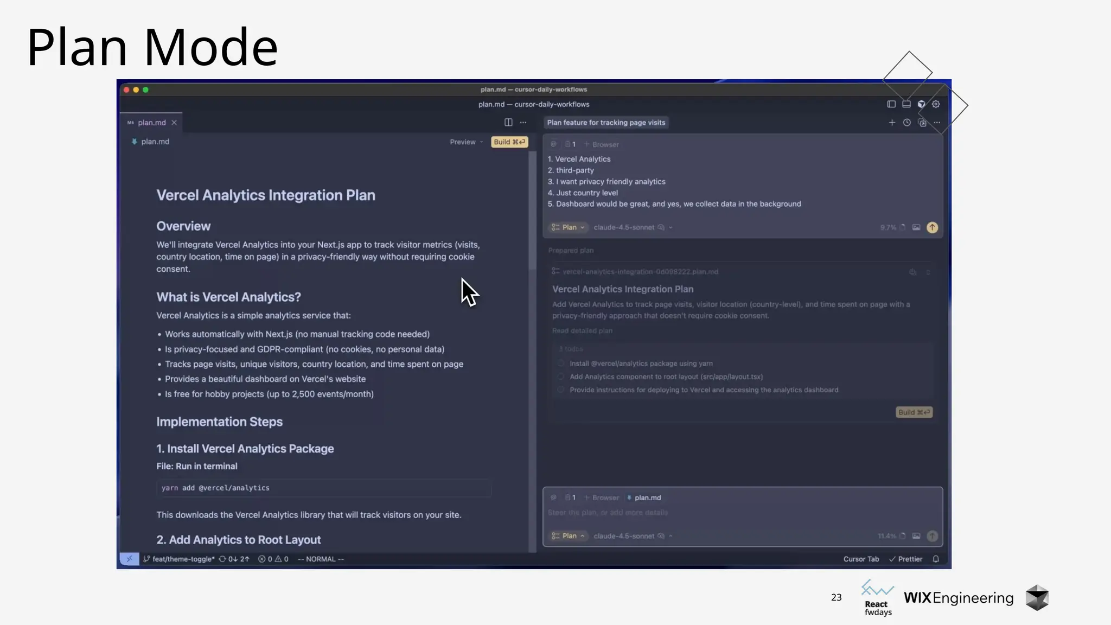Open Plan mode dropdown in bottom input

click(568, 536)
